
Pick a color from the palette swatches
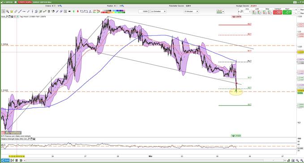click(x=113, y=12)
